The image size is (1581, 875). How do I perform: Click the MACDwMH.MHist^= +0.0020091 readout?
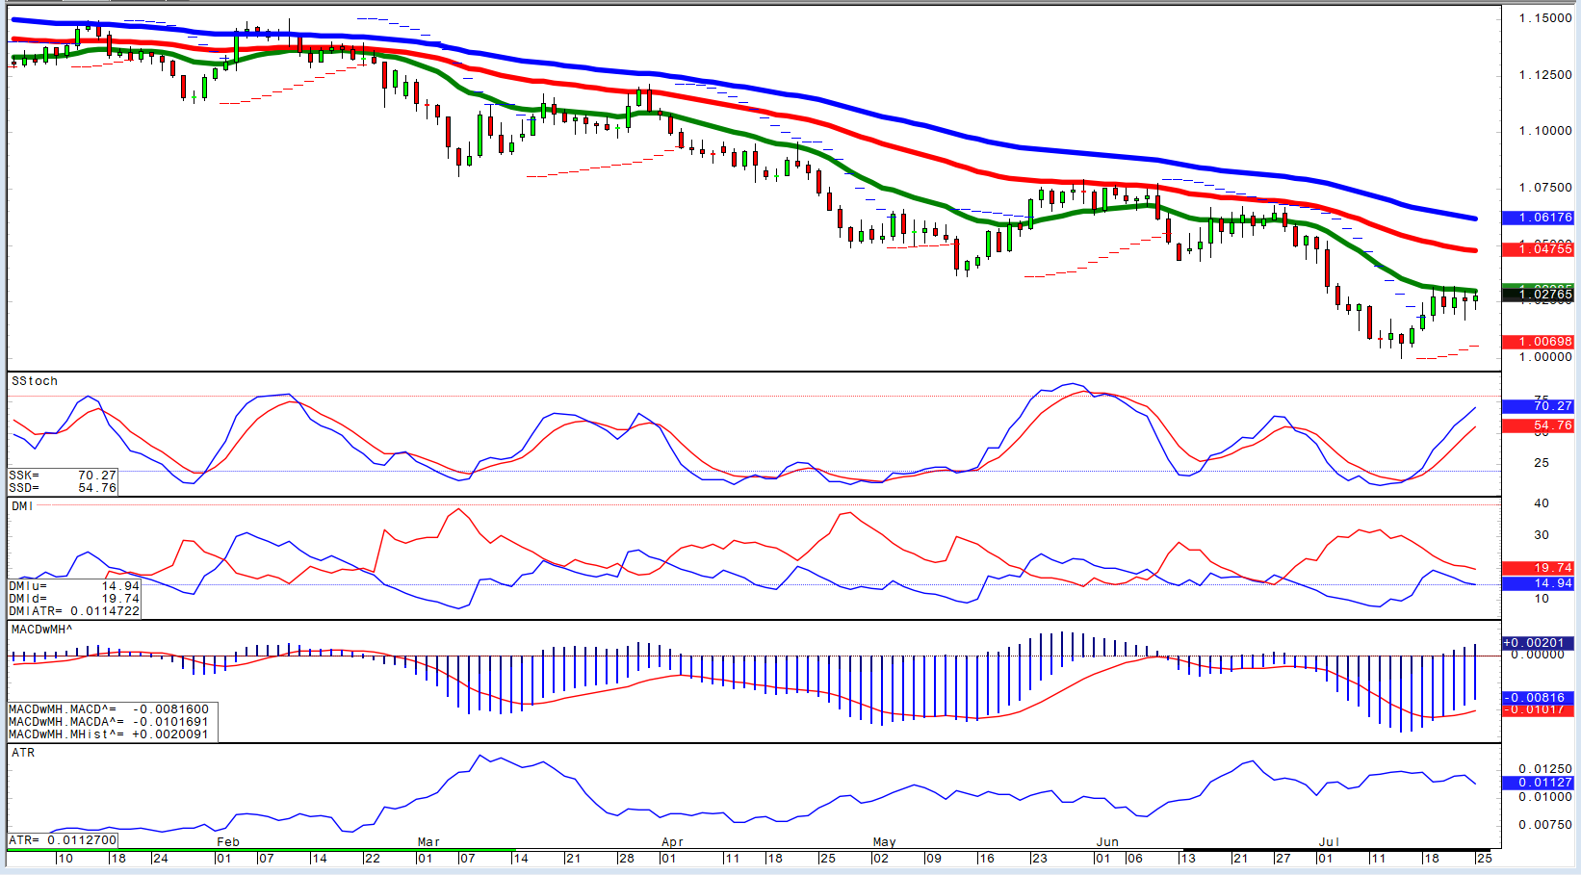(x=109, y=734)
